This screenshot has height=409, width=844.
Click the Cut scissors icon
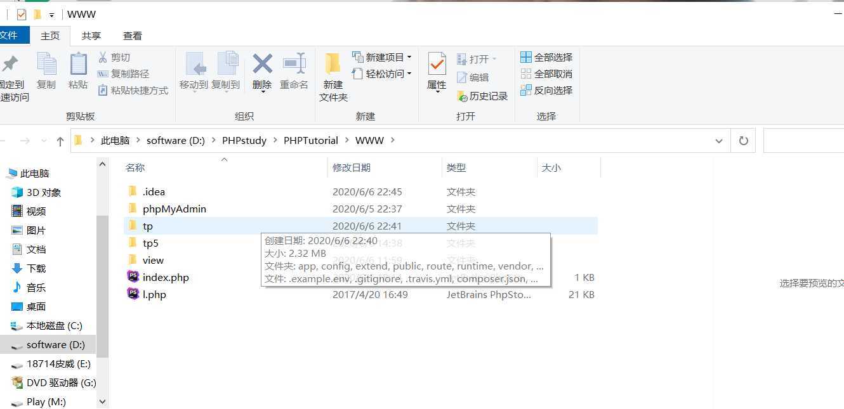click(103, 57)
